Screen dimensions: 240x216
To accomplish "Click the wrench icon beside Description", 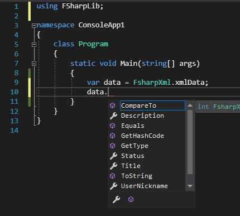I will click(113, 116).
